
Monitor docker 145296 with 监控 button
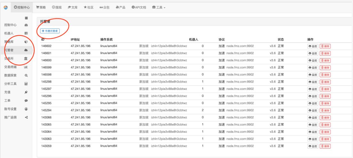coord(313,96)
